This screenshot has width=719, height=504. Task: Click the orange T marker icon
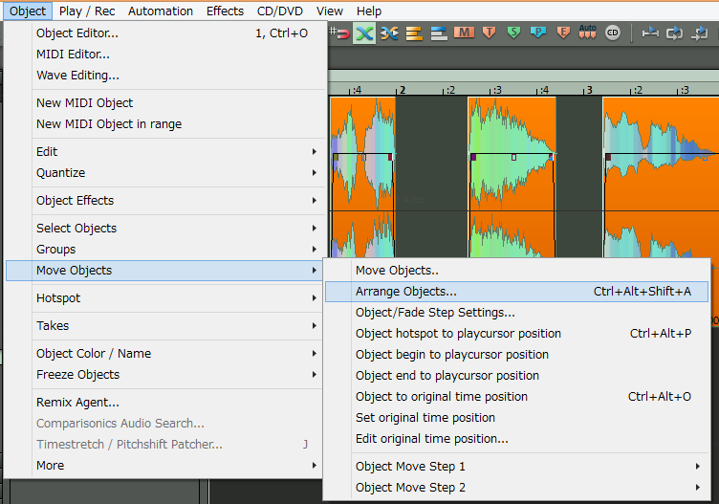pyautogui.click(x=490, y=33)
